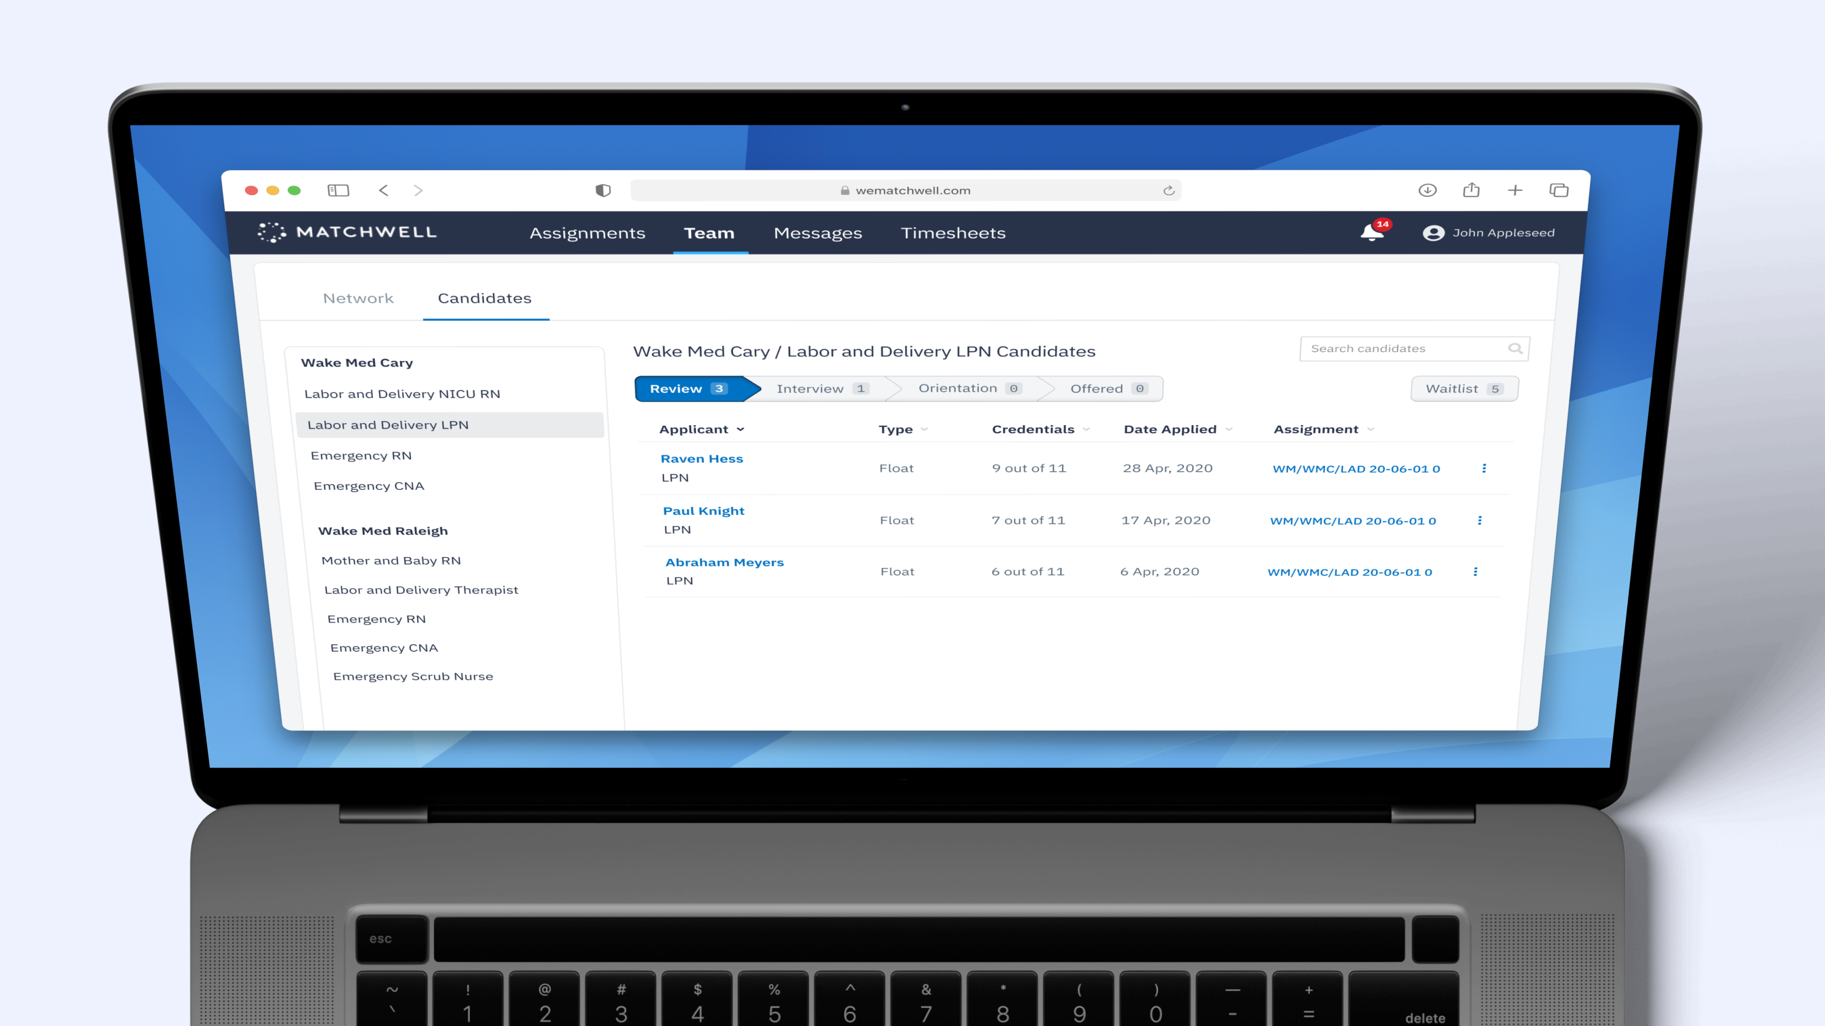Image resolution: width=1825 pixels, height=1026 pixels.
Task: Click the search magnifier icon
Action: (x=1515, y=348)
